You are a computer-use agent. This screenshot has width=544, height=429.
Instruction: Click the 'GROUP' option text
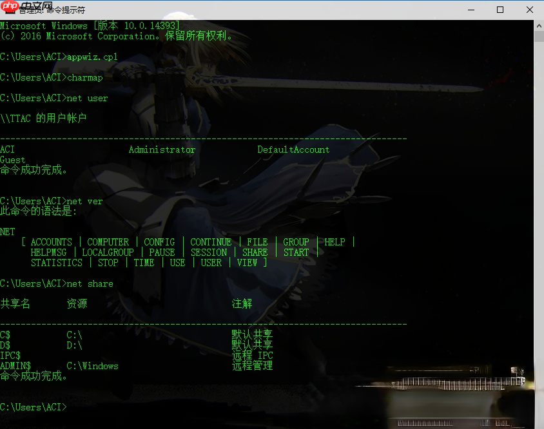pyautogui.click(x=296, y=242)
